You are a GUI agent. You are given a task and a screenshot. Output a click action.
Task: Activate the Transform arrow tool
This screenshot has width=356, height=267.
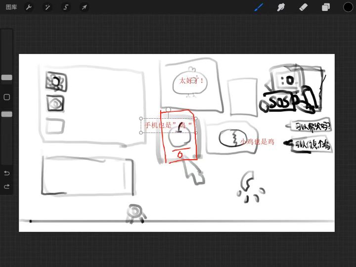[84, 7]
